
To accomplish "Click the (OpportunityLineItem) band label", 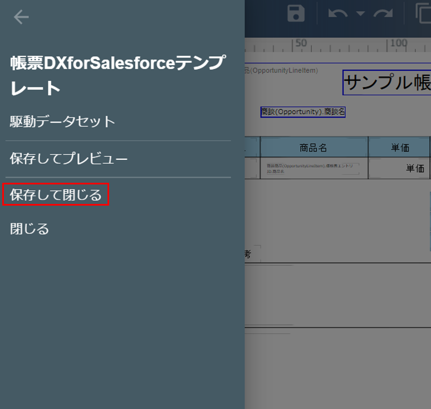I will coord(281,70).
